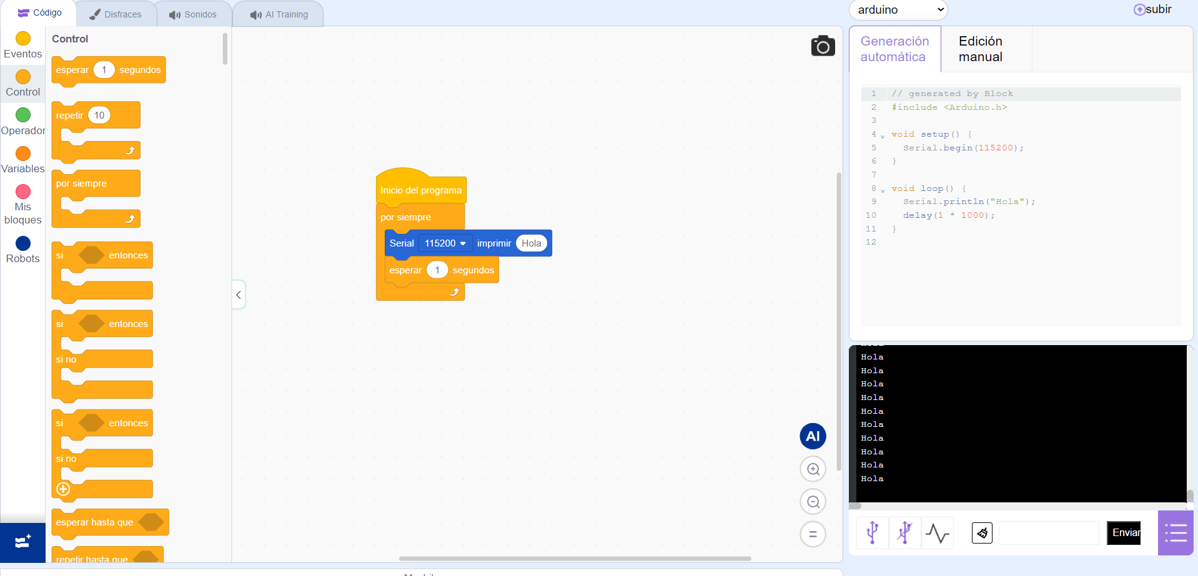Clear serial monitor with broom icon
Viewport: 1198px width, 576px height.
[x=982, y=533]
